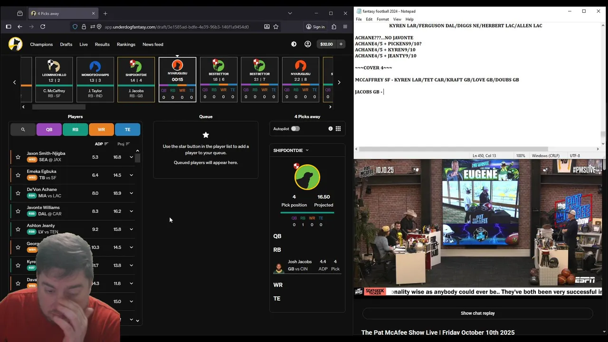Open the Firefox hamburger menu
Screen dimensions: 608x342
tap(345, 27)
